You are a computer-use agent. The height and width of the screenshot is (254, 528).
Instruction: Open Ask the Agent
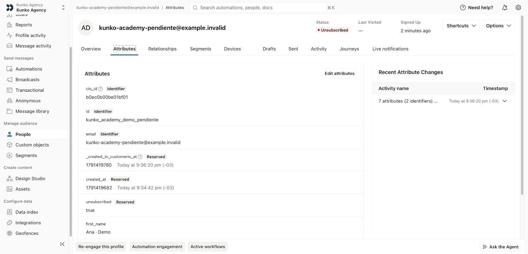point(500,247)
